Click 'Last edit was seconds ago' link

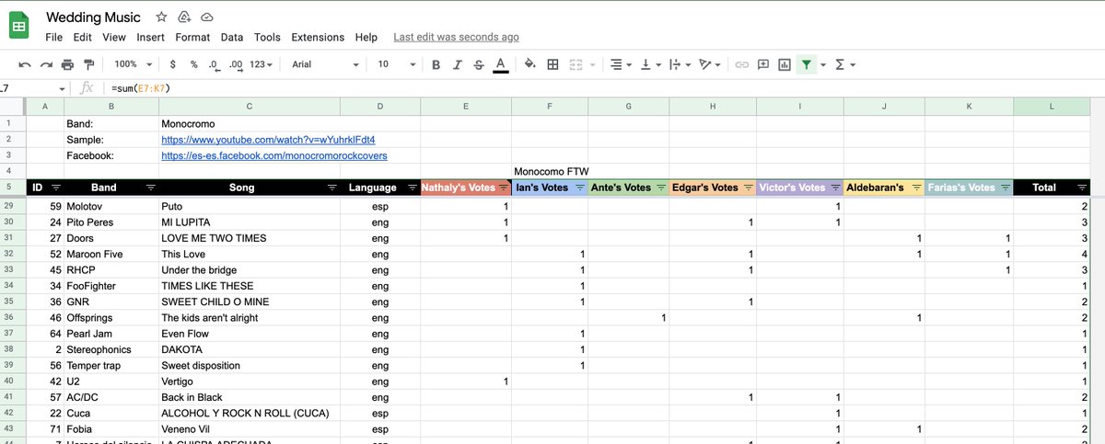[456, 38]
